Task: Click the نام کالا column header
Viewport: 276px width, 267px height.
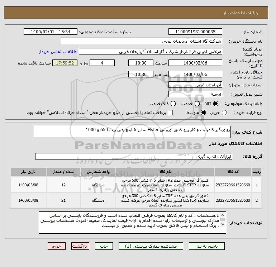Action: point(165,172)
